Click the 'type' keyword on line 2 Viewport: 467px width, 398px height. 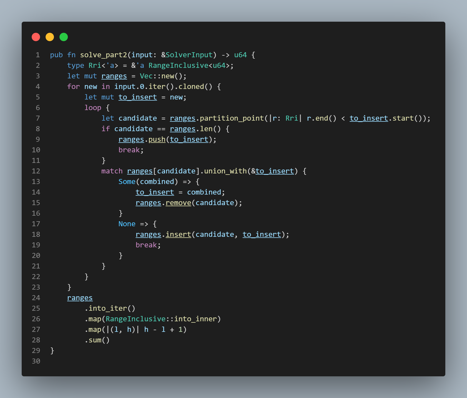(x=76, y=66)
